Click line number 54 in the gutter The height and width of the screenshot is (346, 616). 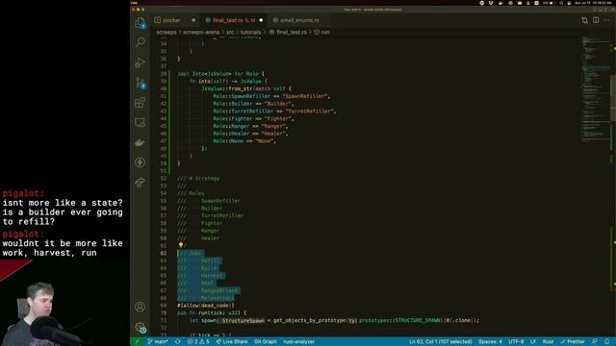coord(163,193)
